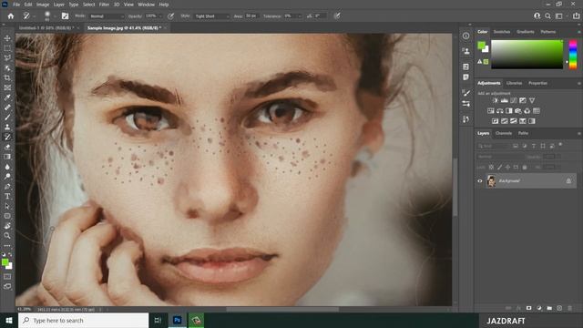Select the Path Selection tool
The width and height of the screenshot is (583, 328).
point(7,206)
